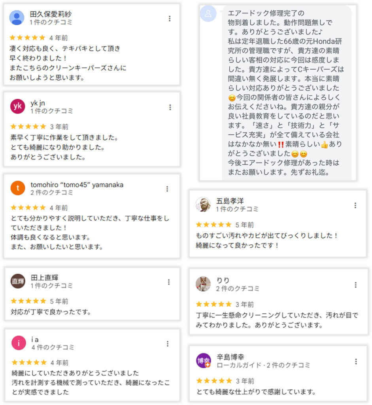Click the pink 'i' profile avatar
372x405 pixels.
click(19, 343)
